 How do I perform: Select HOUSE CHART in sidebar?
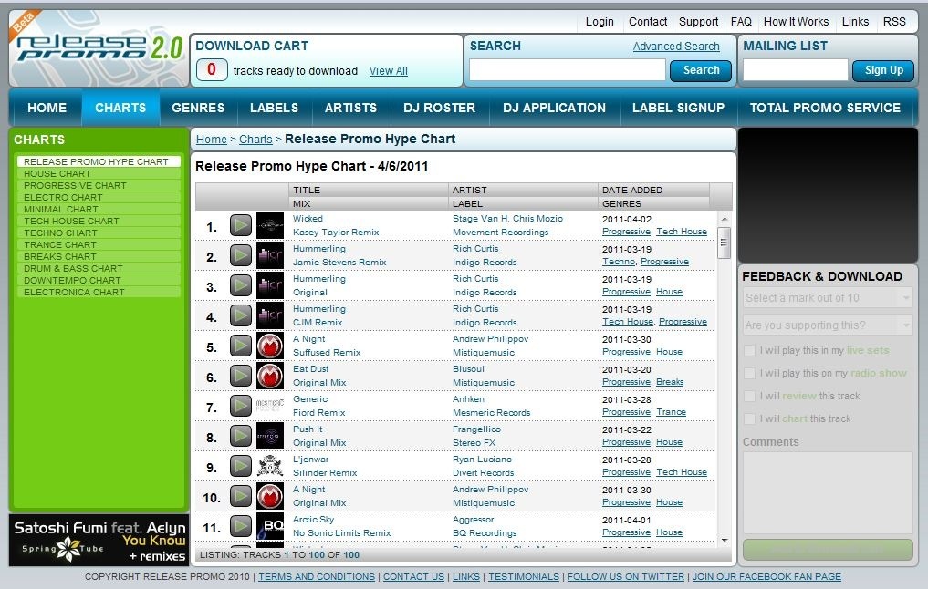point(99,174)
